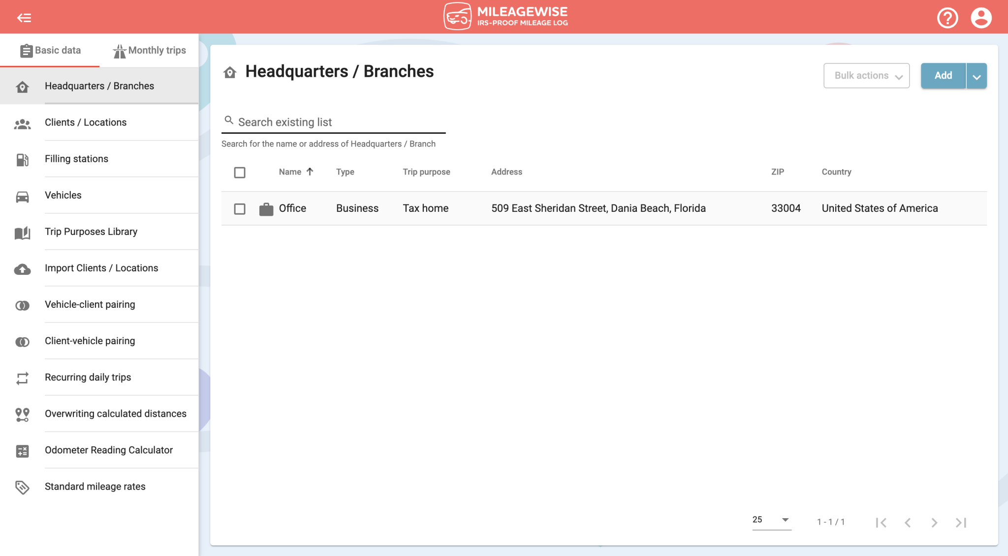Switch to the Monthly trips tab
The height and width of the screenshot is (556, 1008).
point(149,50)
